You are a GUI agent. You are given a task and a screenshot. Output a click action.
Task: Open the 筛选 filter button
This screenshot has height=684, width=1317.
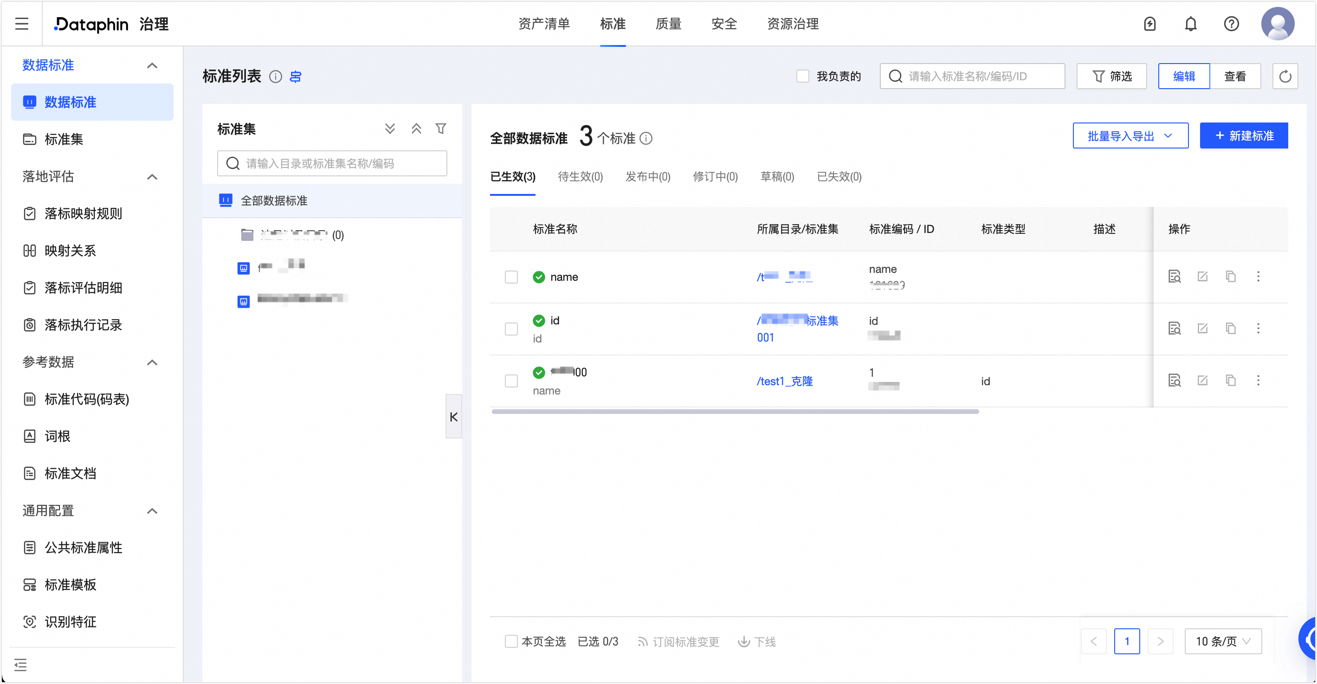click(1112, 77)
